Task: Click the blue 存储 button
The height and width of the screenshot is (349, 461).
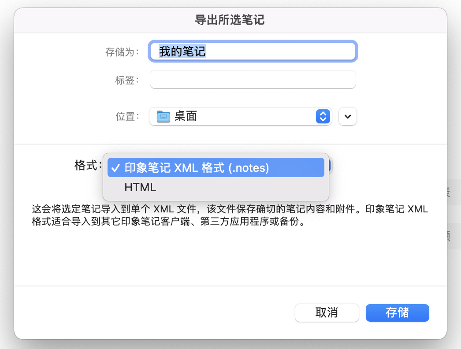Action: [397, 312]
